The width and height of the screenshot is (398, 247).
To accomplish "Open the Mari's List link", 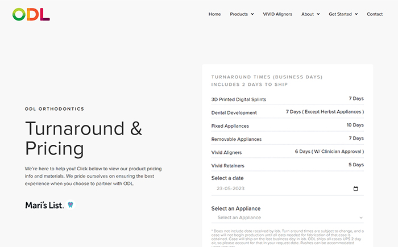I will coord(44,205).
